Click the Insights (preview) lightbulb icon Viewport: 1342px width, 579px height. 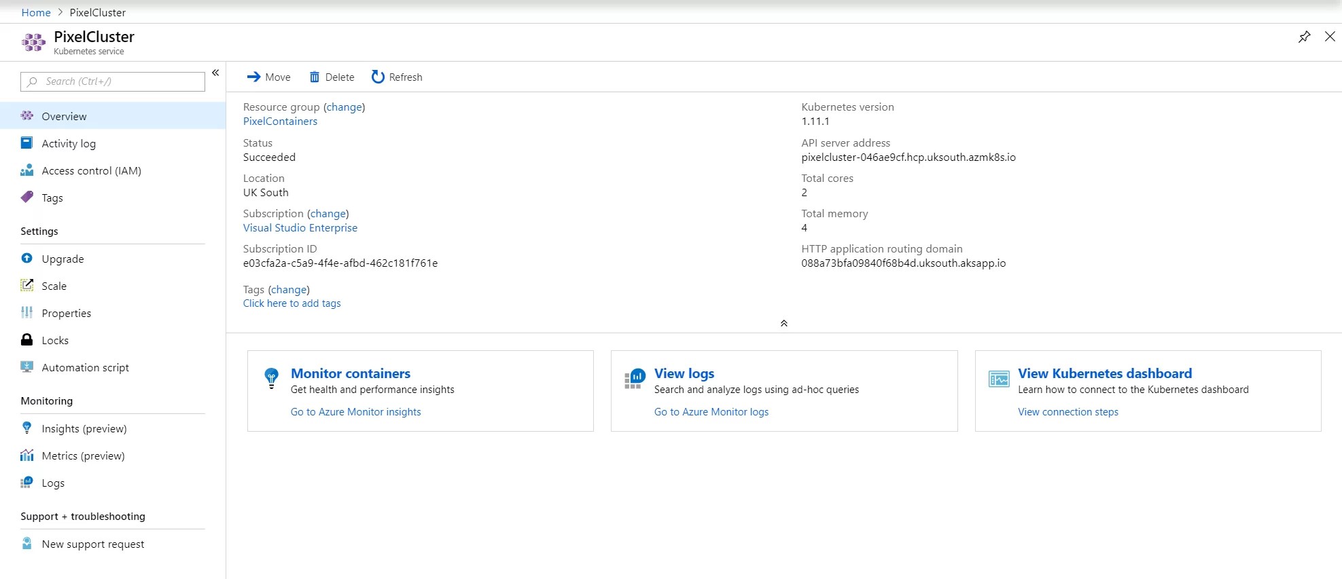tap(27, 428)
